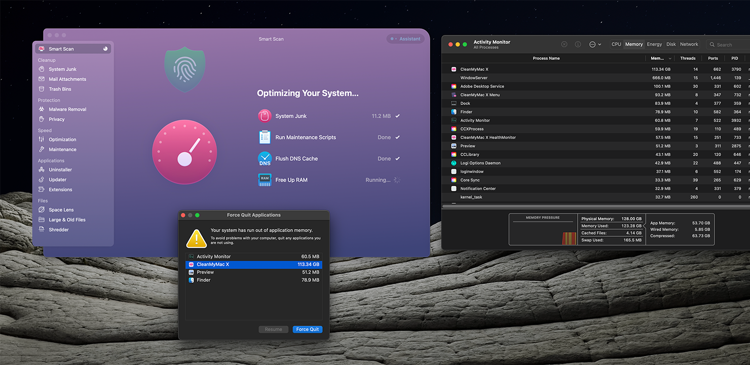Click the blue Force Quit button
750x365 pixels.
tap(308, 330)
